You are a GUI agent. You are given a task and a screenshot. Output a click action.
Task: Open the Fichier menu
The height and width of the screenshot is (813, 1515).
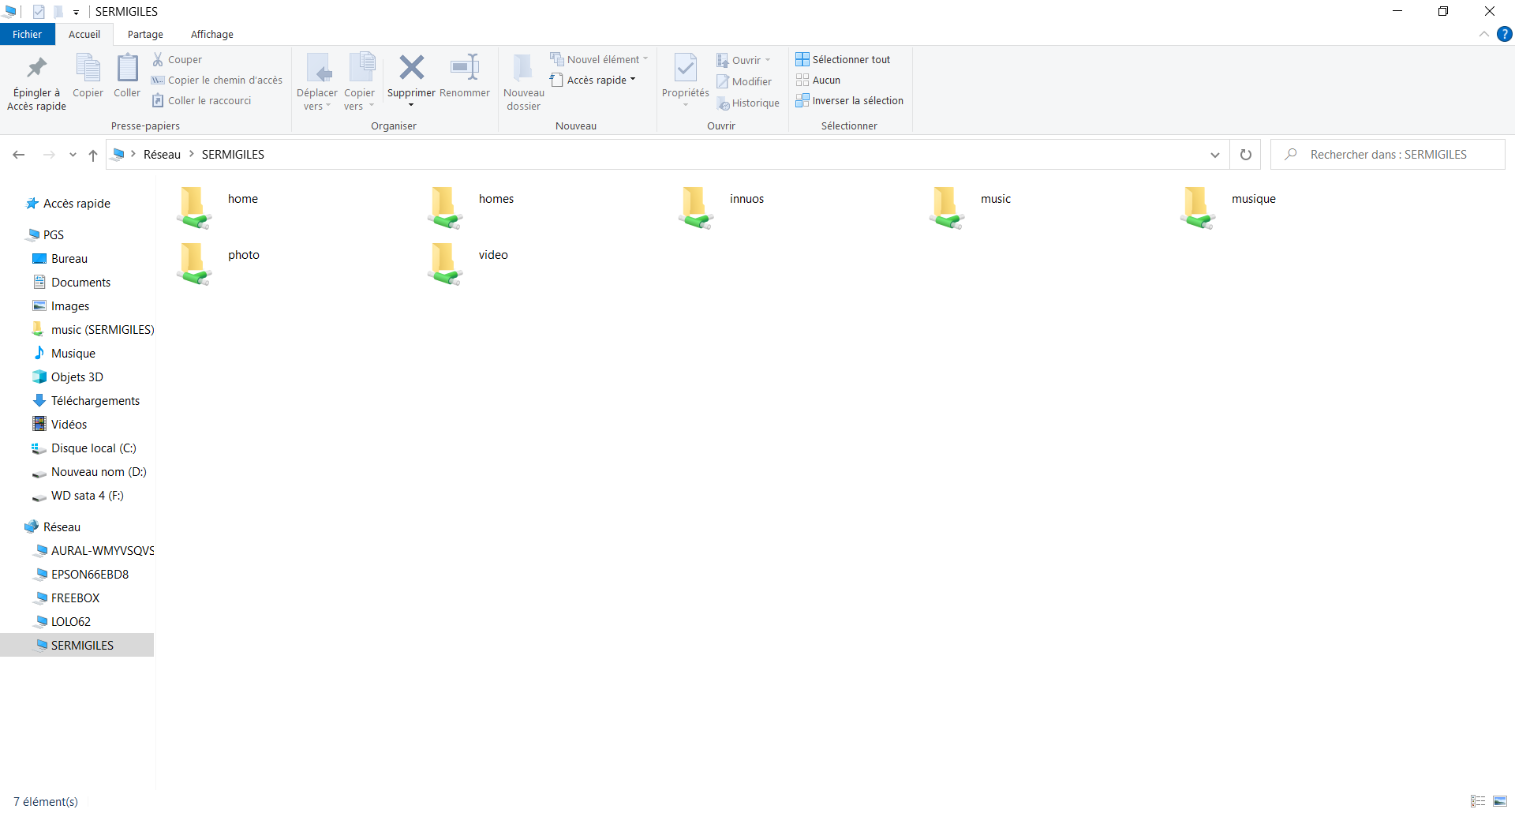[x=27, y=34]
